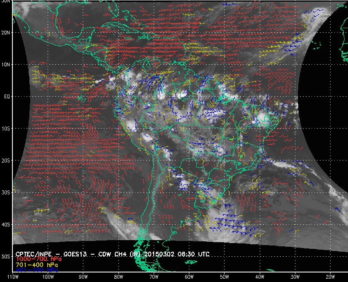Click the 100W longitude axis label
The width and height of the screenshot is (348, 282).
[x=48, y=277]
